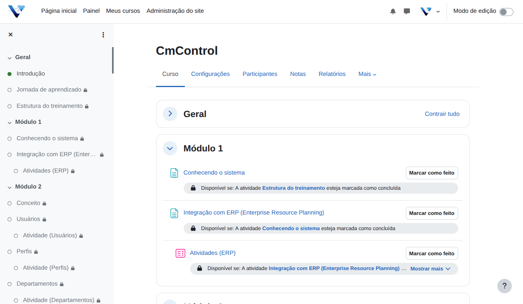Click the Conhecendo o sistema page icon

(174, 173)
